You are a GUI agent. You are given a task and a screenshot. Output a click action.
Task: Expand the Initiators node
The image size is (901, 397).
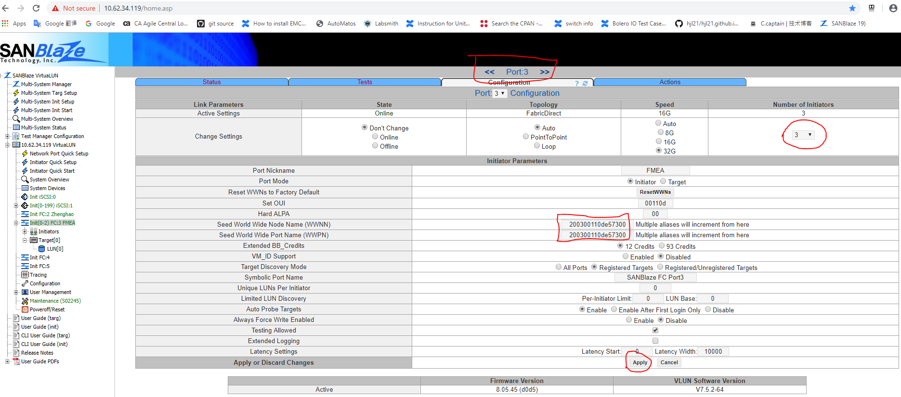[25, 231]
